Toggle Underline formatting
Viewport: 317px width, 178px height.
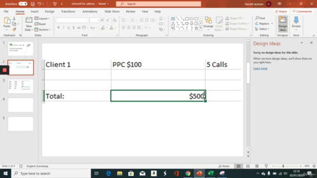68,28
